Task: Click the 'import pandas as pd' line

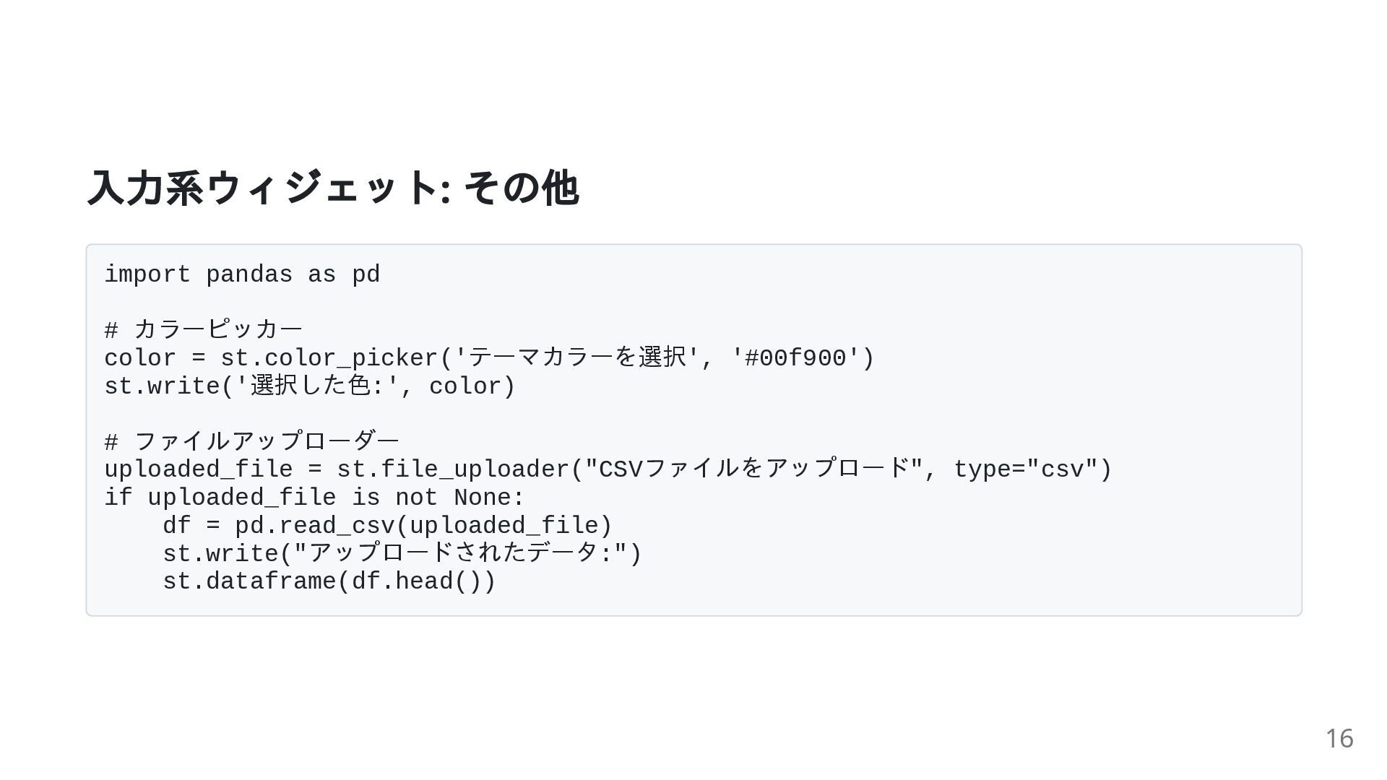Action: click(x=242, y=275)
